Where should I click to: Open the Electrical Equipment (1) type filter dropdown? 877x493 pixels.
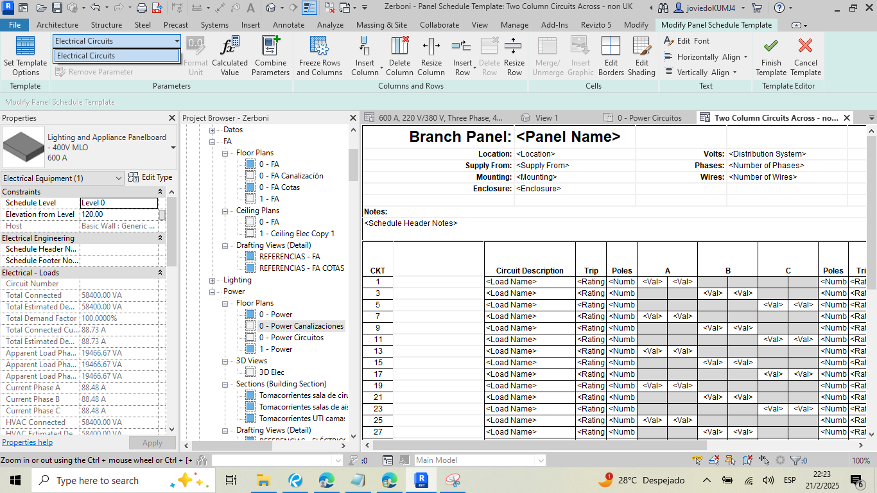(63, 178)
